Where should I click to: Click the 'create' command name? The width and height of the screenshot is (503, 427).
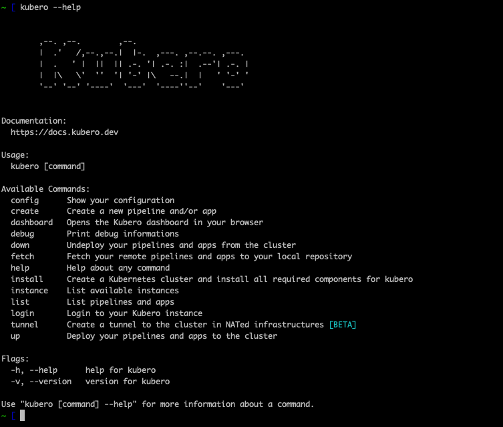pyautogui.click(x=25, y=211)
